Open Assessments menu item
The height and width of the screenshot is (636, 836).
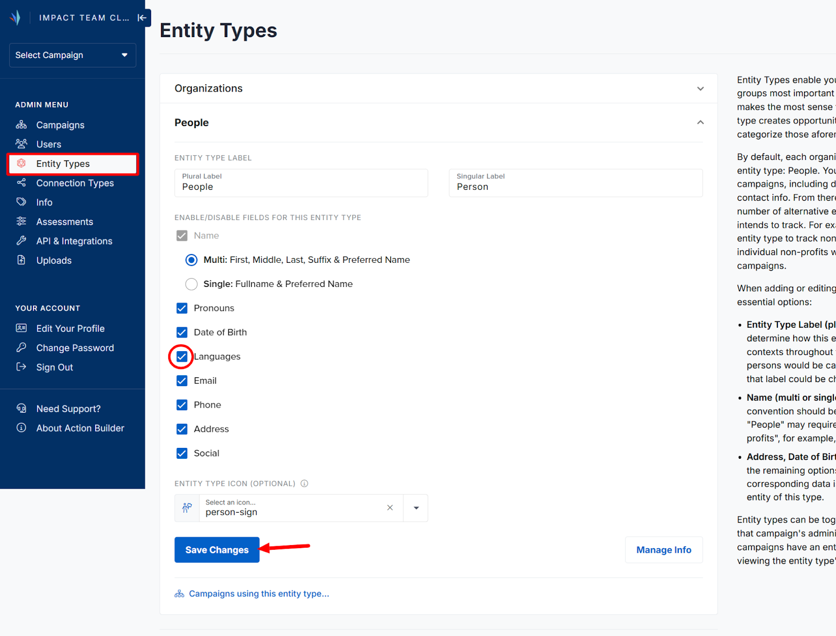pyautogui.click(x=65, y=222)
